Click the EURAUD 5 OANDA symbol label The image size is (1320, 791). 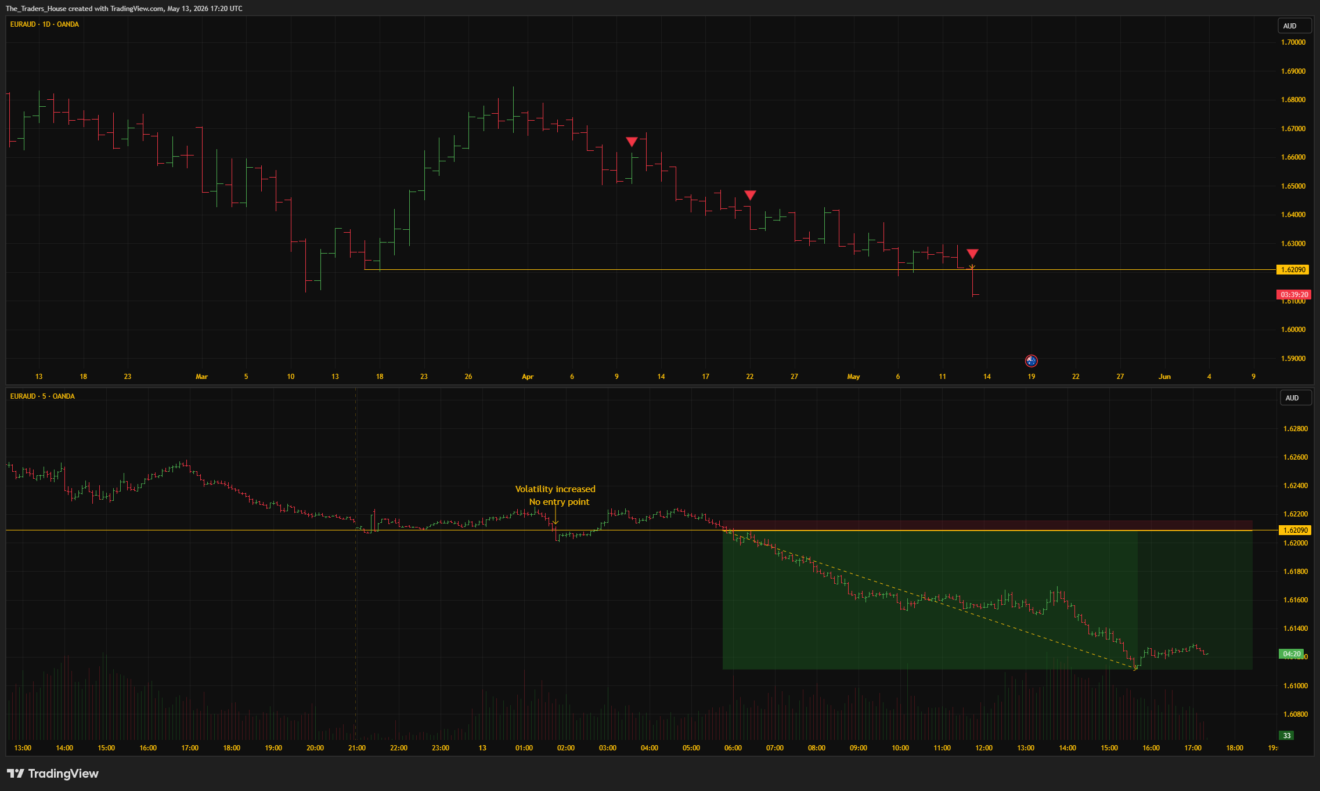(42, 396)
